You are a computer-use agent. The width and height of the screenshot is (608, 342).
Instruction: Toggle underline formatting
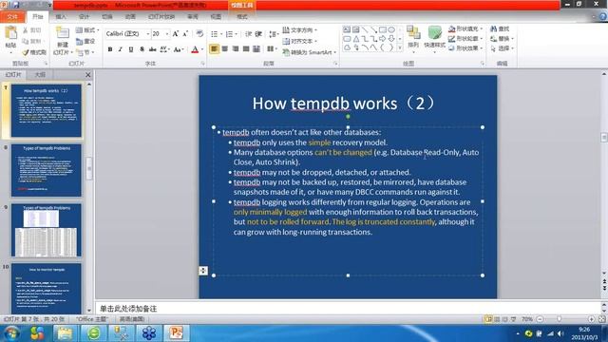(x=131, y=49)
